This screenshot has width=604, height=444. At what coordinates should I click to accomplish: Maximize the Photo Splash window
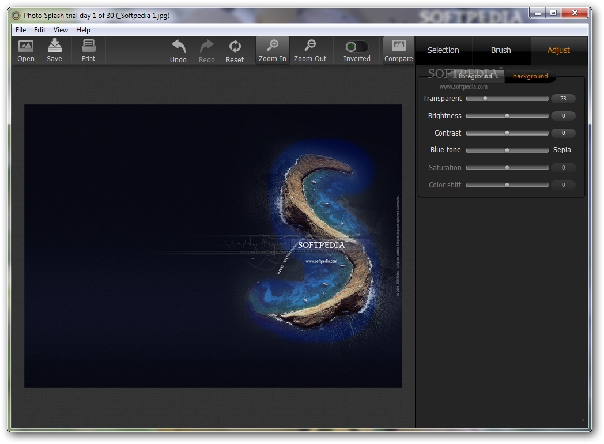(553, 13)
